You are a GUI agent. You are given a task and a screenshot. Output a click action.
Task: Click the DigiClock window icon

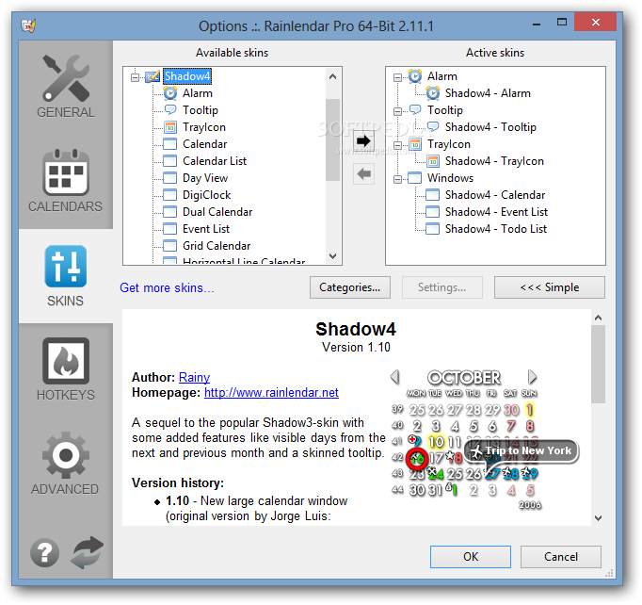pos(170,195)
